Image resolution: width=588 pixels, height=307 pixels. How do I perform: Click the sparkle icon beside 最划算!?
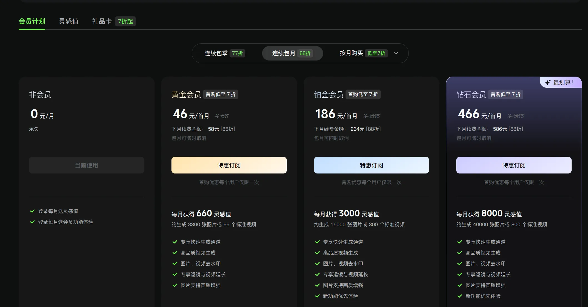pyautogui.click(x=548, y=82)
